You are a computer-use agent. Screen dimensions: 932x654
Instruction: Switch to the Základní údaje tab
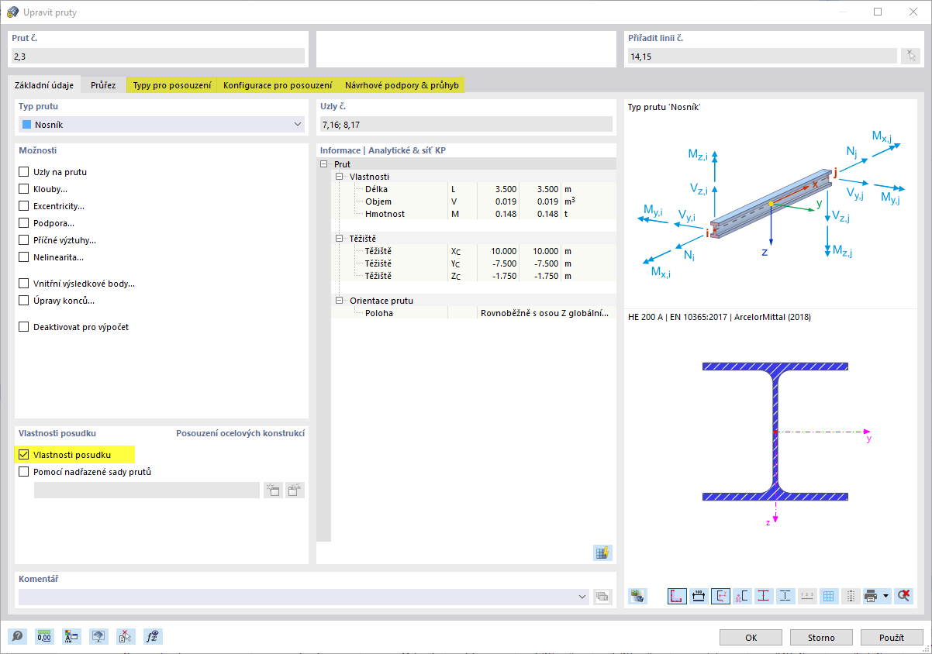(44, 85)
